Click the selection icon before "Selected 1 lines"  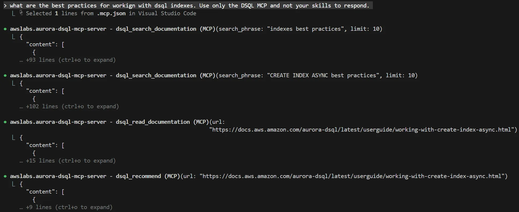[21, 13]
